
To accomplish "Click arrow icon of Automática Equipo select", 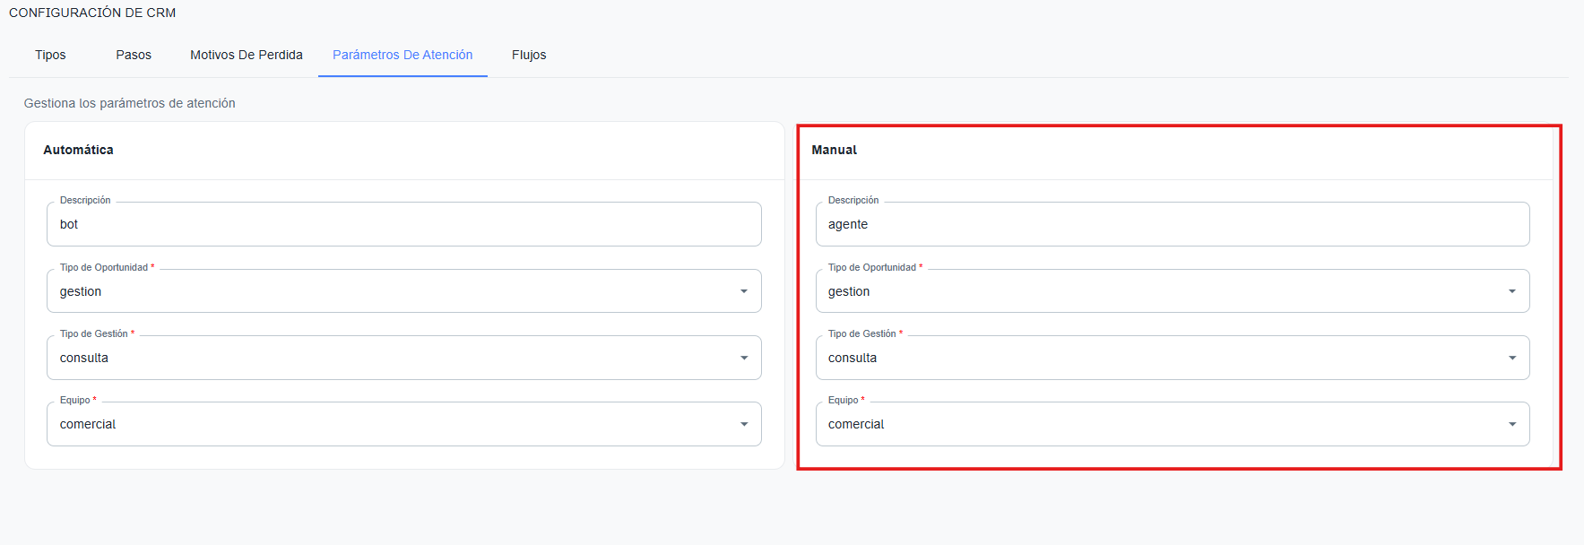I will (744, 424).
